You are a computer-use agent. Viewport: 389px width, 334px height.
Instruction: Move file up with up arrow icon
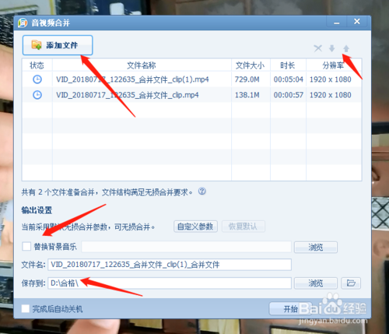(346, 48)
